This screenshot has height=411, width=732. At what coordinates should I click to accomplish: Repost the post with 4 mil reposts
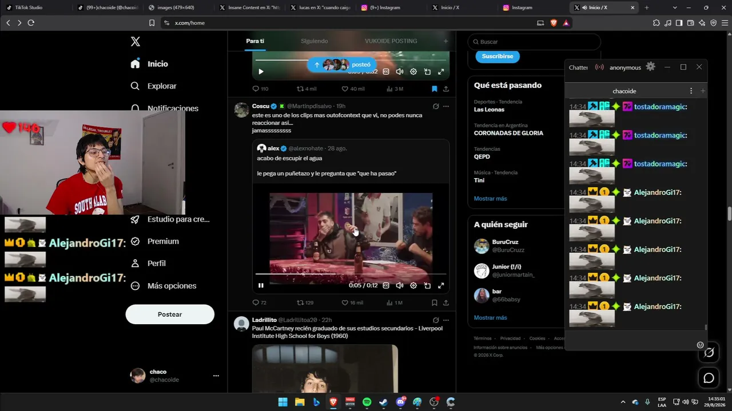click(x=307, y=89)
